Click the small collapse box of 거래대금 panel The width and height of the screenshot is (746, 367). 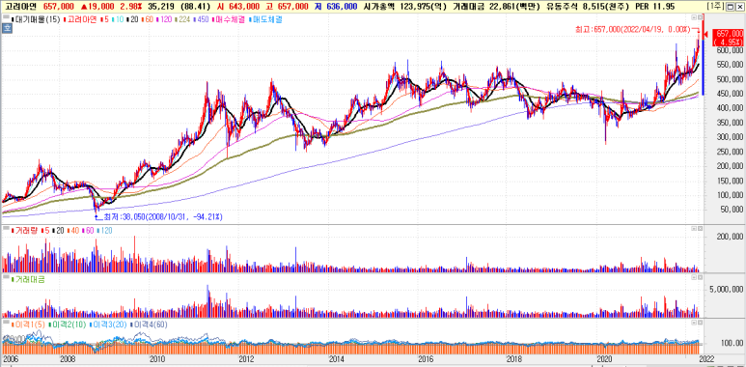tap(694, 276)
